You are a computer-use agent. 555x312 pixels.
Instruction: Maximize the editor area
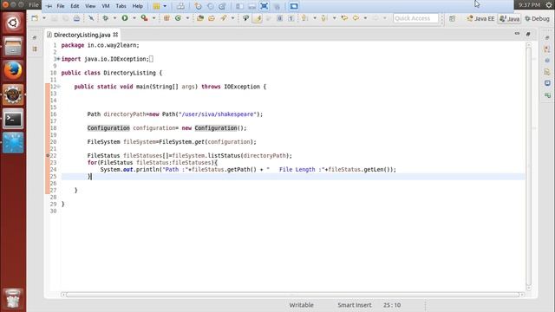(x=528, y=34)
